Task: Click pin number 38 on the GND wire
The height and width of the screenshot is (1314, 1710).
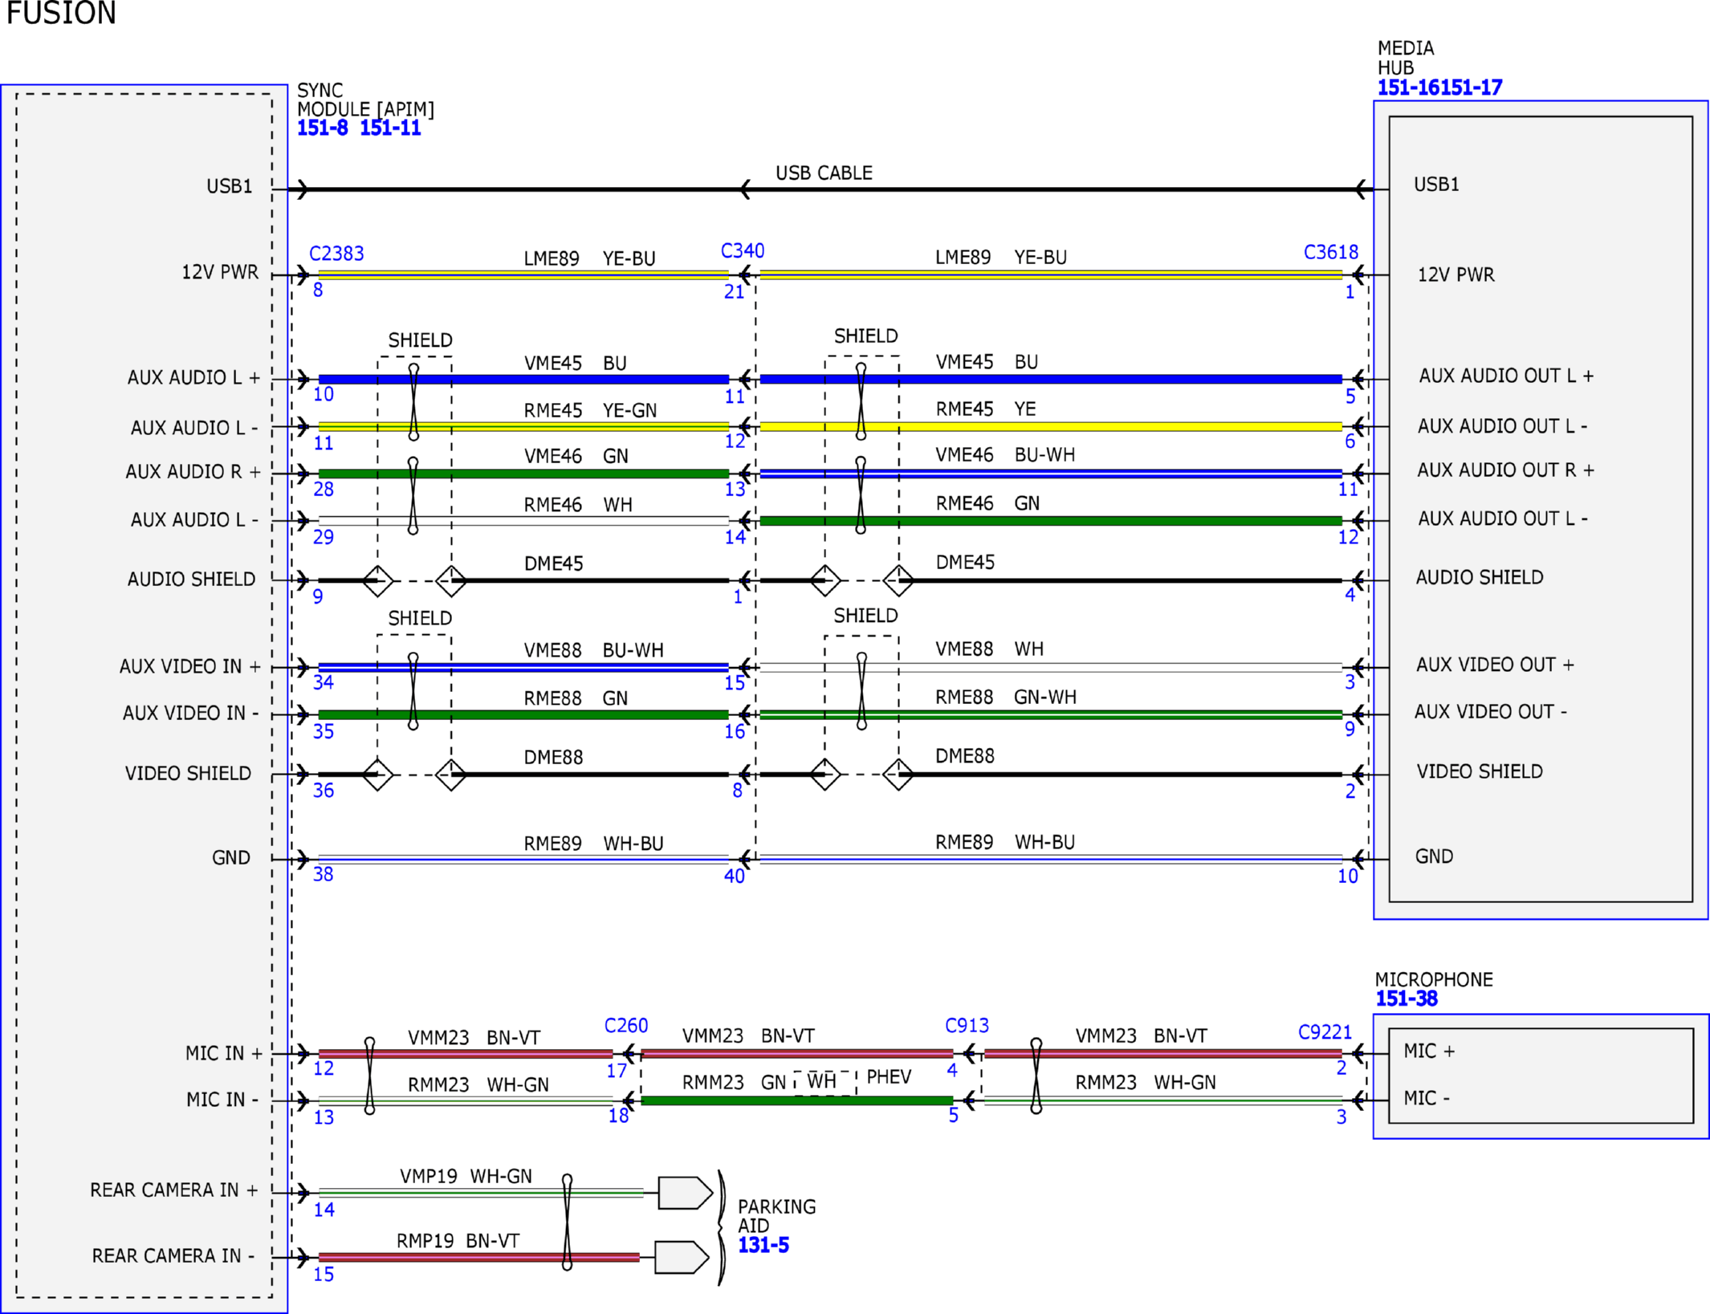Action: coord(323,874)
